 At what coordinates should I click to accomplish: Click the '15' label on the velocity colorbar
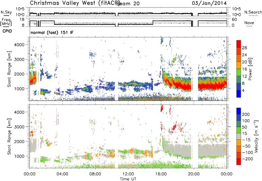(244, 134)
